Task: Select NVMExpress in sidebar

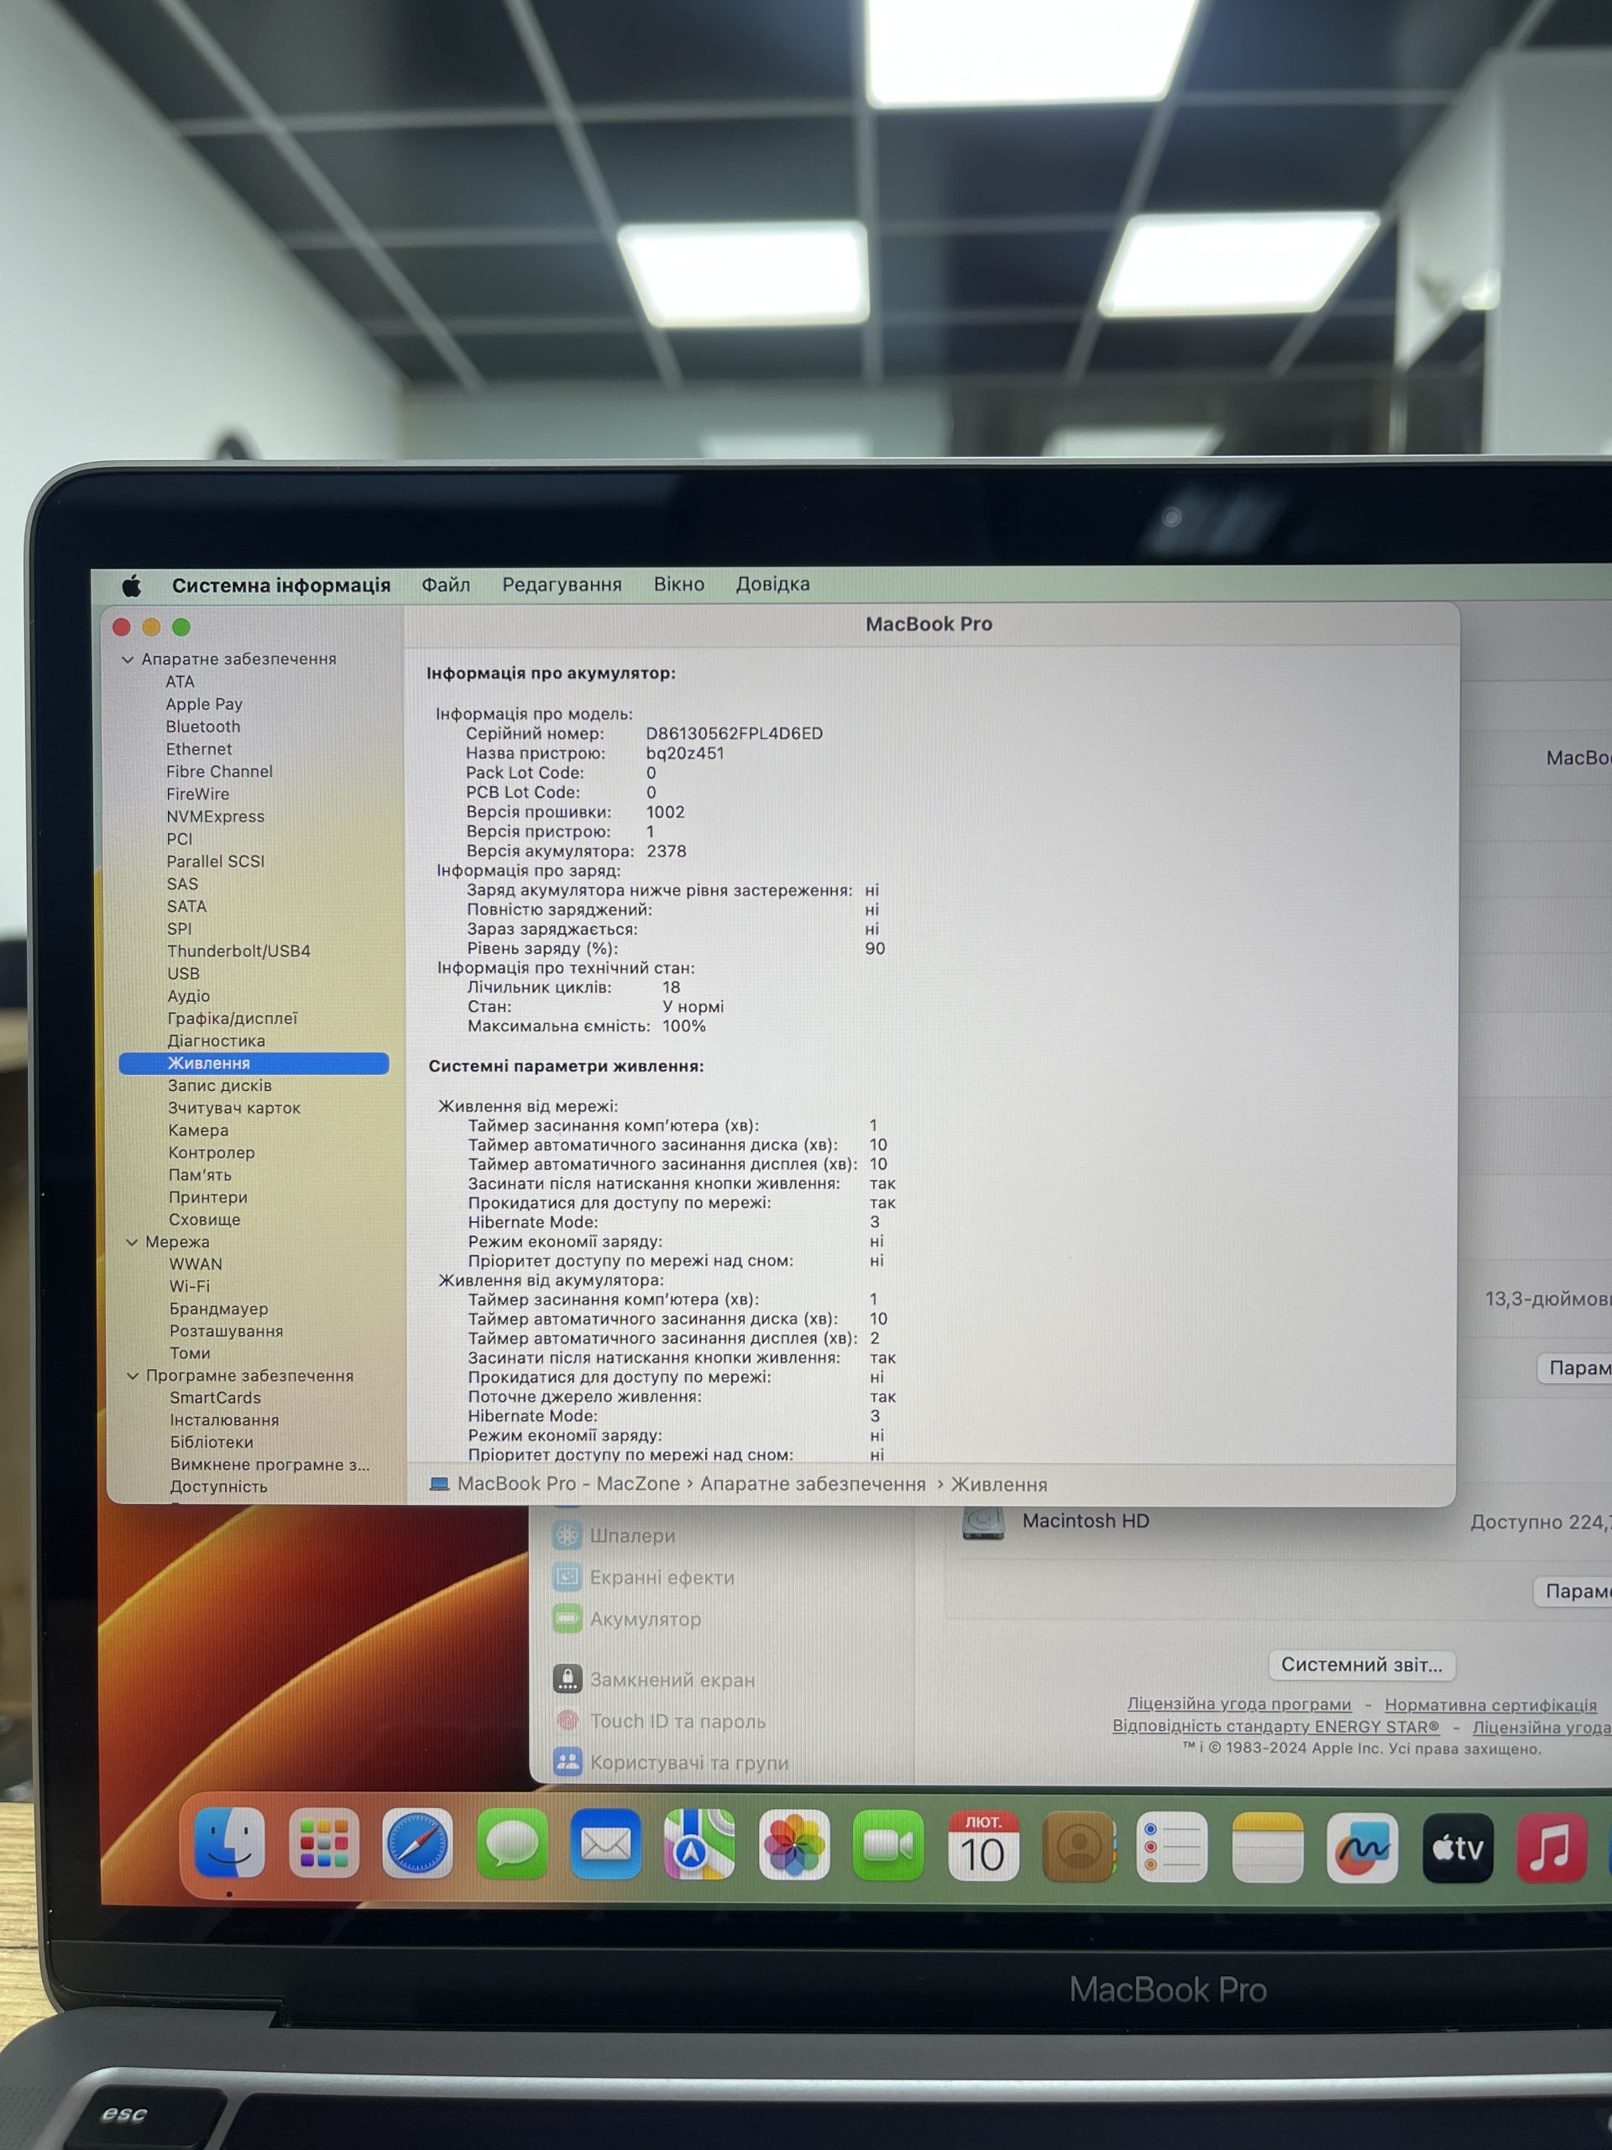Action: click(215, 816)
